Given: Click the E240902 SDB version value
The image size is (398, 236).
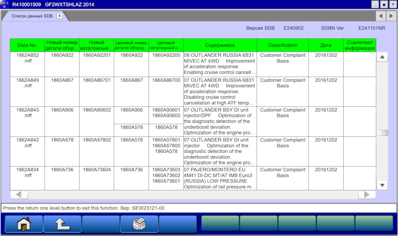Looking at the screenshot, I should point(294,28).
